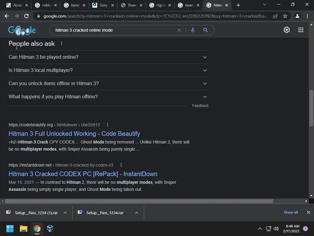Open the tab search chevron
314x236 pixels.
tap(265, 4)
